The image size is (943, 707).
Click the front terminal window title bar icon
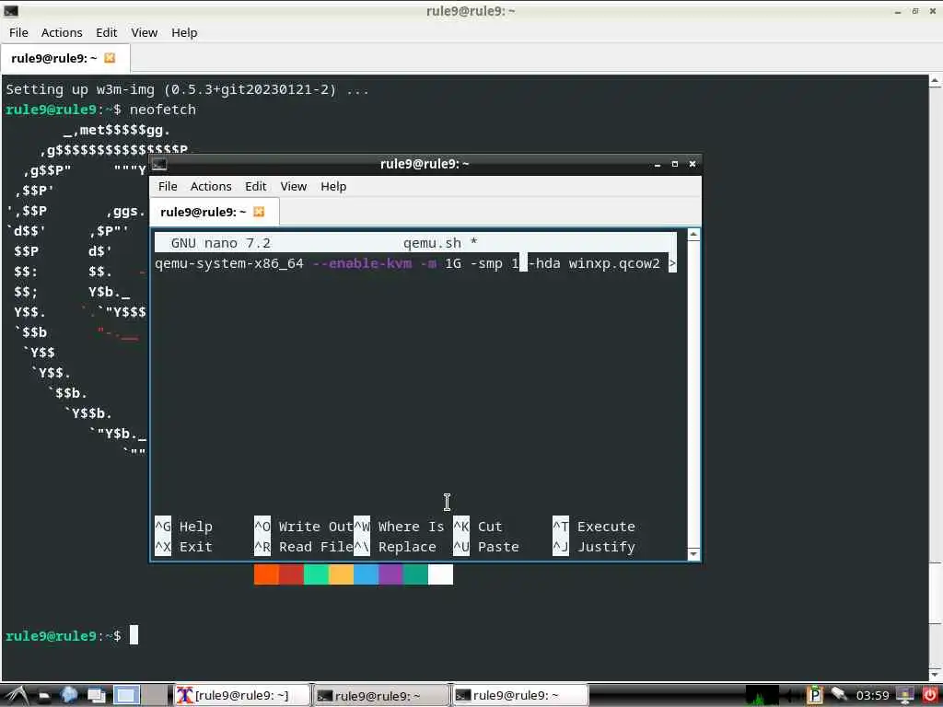point(158,164)
